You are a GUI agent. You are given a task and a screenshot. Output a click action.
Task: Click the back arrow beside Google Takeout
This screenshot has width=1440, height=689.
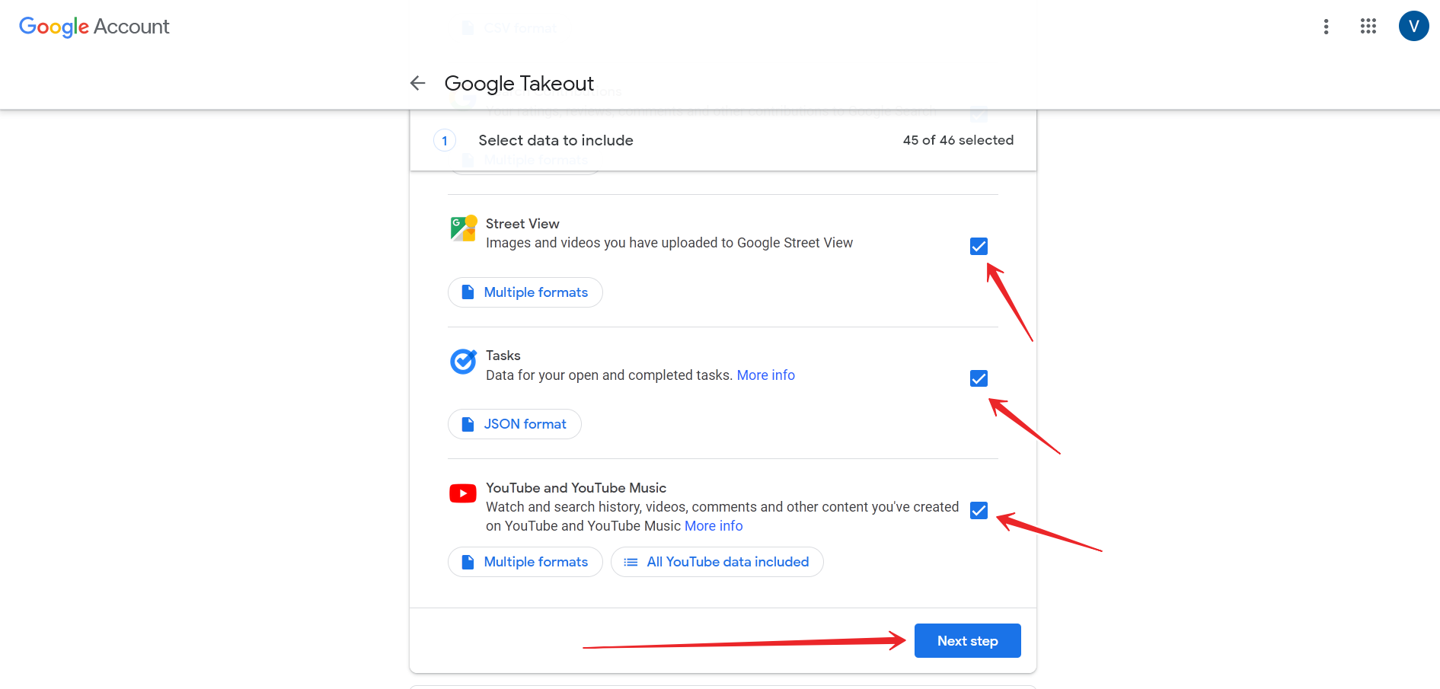tap(417, 83)
